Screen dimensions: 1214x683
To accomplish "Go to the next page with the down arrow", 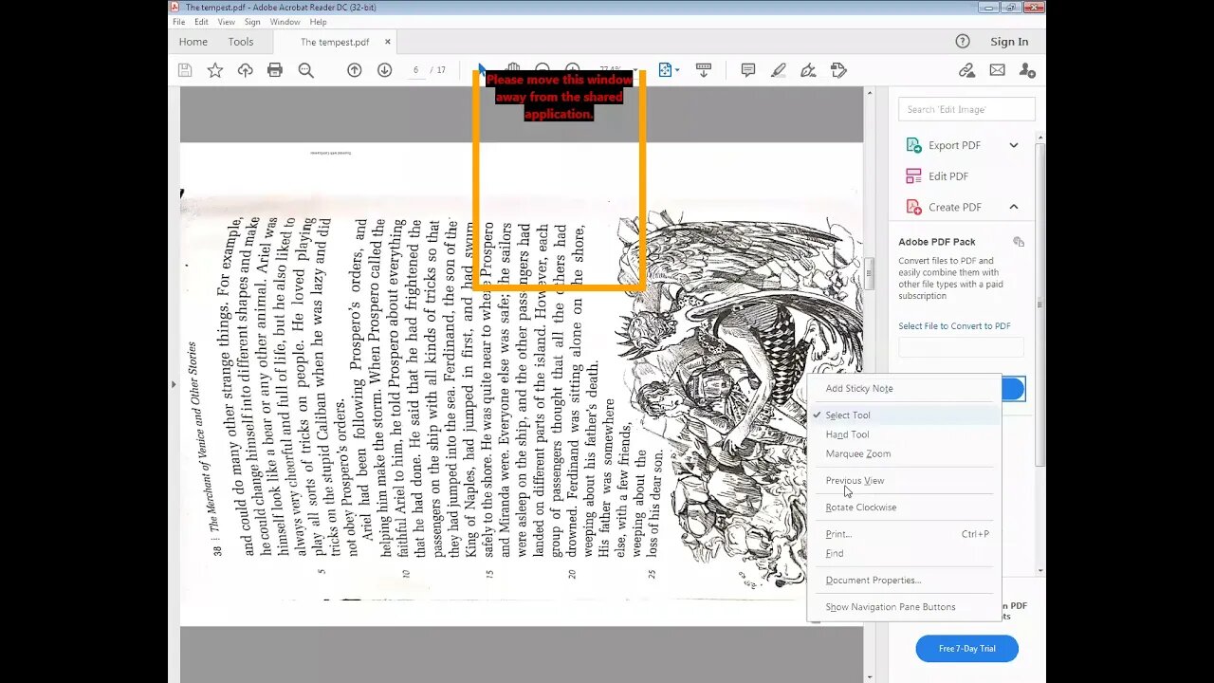I will (x=384, y=70).
